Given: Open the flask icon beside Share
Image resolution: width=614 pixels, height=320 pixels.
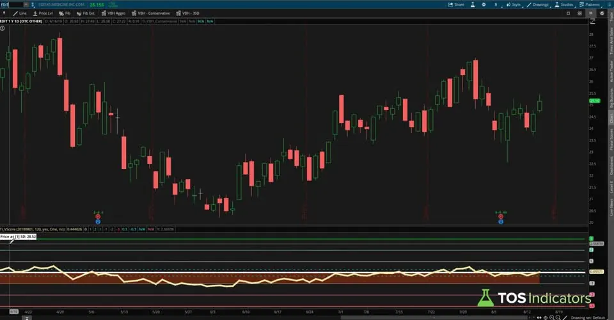Looking at the screenshot, I should (x=473, y=4).
